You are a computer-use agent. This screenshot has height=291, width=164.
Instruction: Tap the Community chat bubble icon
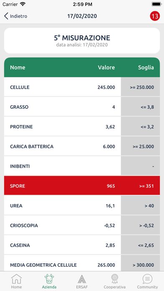tap(147, 279)
